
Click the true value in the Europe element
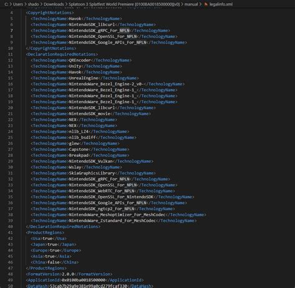pyautogui.click(x=55, y=251)
